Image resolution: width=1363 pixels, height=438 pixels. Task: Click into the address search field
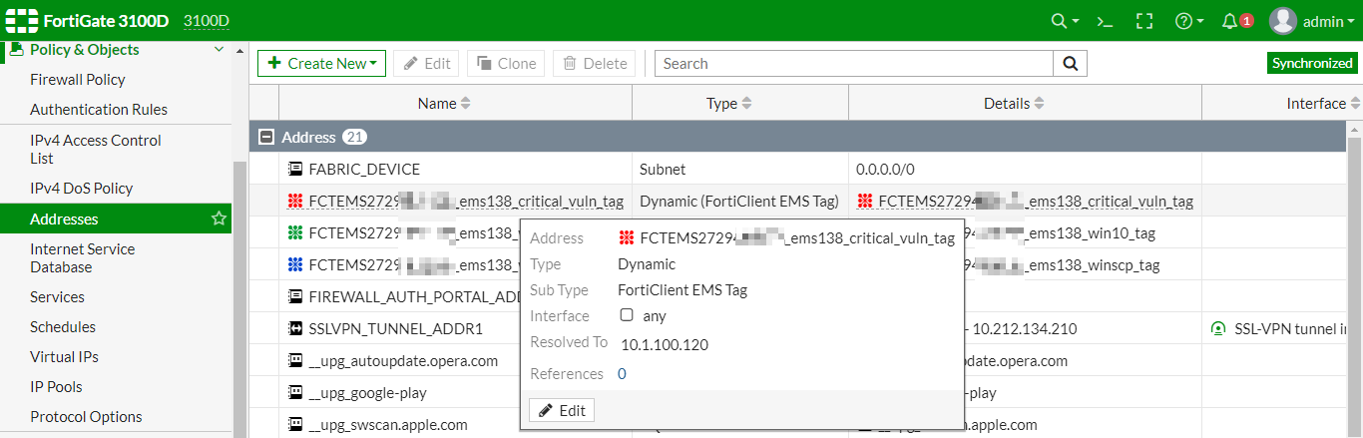tap(854, 63)
